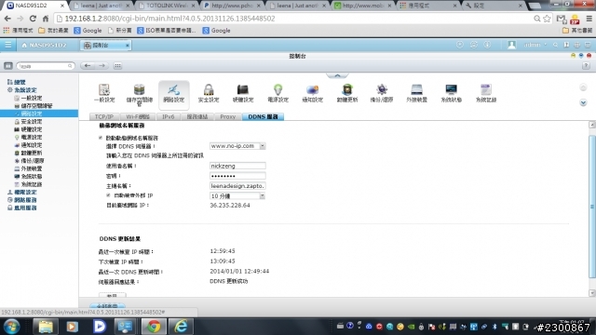Open the admin account dropdown
Image resolution: width=596 pixels, height=335 pixels.
pos(535,45)
